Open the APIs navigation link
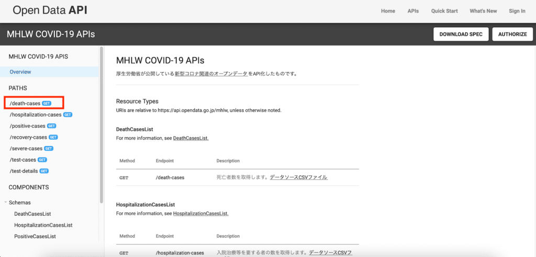The height and width of the screenshot is (257, 536). 413,11
